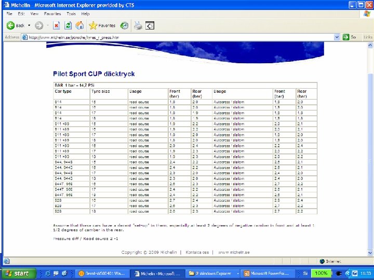
Task: Click the Car type column header
Action: [63, 91]
